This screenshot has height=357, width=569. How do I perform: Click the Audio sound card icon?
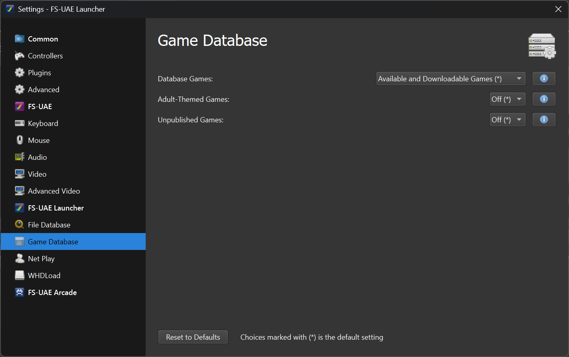[x=19, y=157]
